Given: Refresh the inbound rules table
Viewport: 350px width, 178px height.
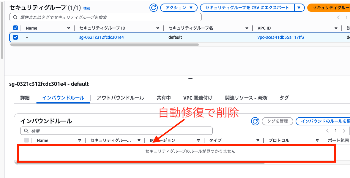Looking at the screenshot, I should 255,121.
